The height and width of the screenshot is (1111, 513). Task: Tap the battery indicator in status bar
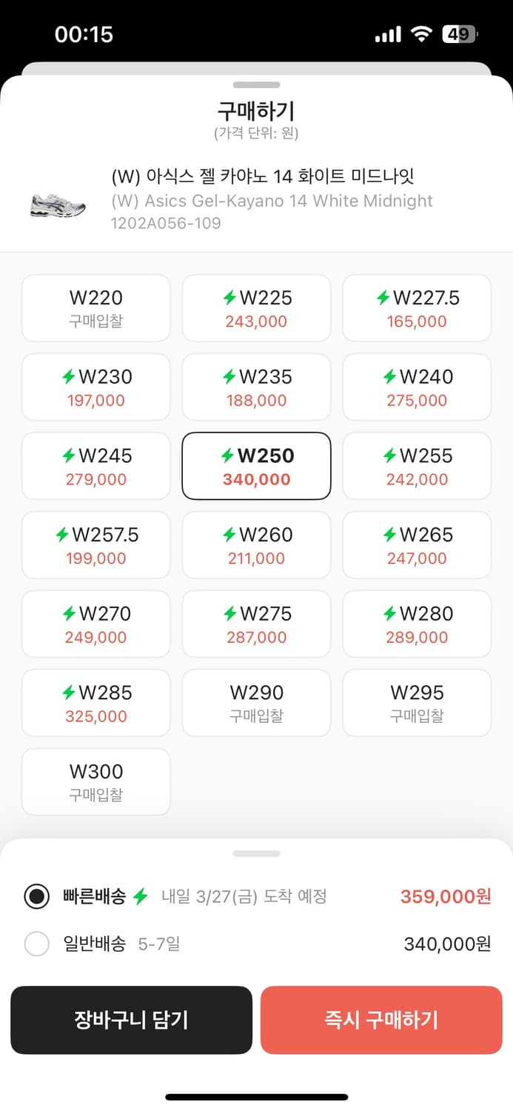click(x=460, y=34)
